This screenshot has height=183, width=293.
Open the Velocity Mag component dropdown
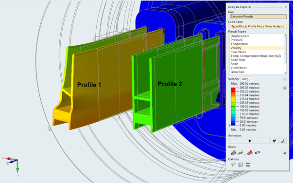247,79
